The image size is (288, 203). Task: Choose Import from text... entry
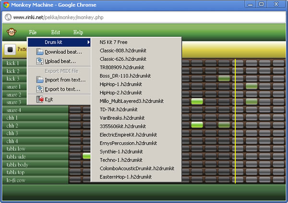(x=59, y=80)
